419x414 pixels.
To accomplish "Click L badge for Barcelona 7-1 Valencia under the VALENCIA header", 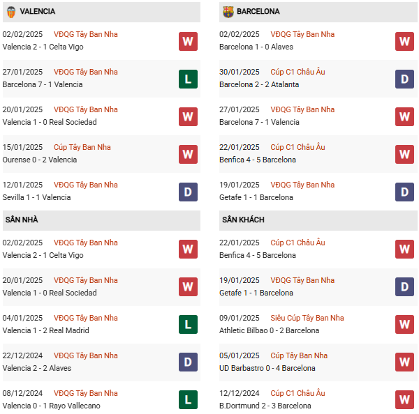I will 188,79.
